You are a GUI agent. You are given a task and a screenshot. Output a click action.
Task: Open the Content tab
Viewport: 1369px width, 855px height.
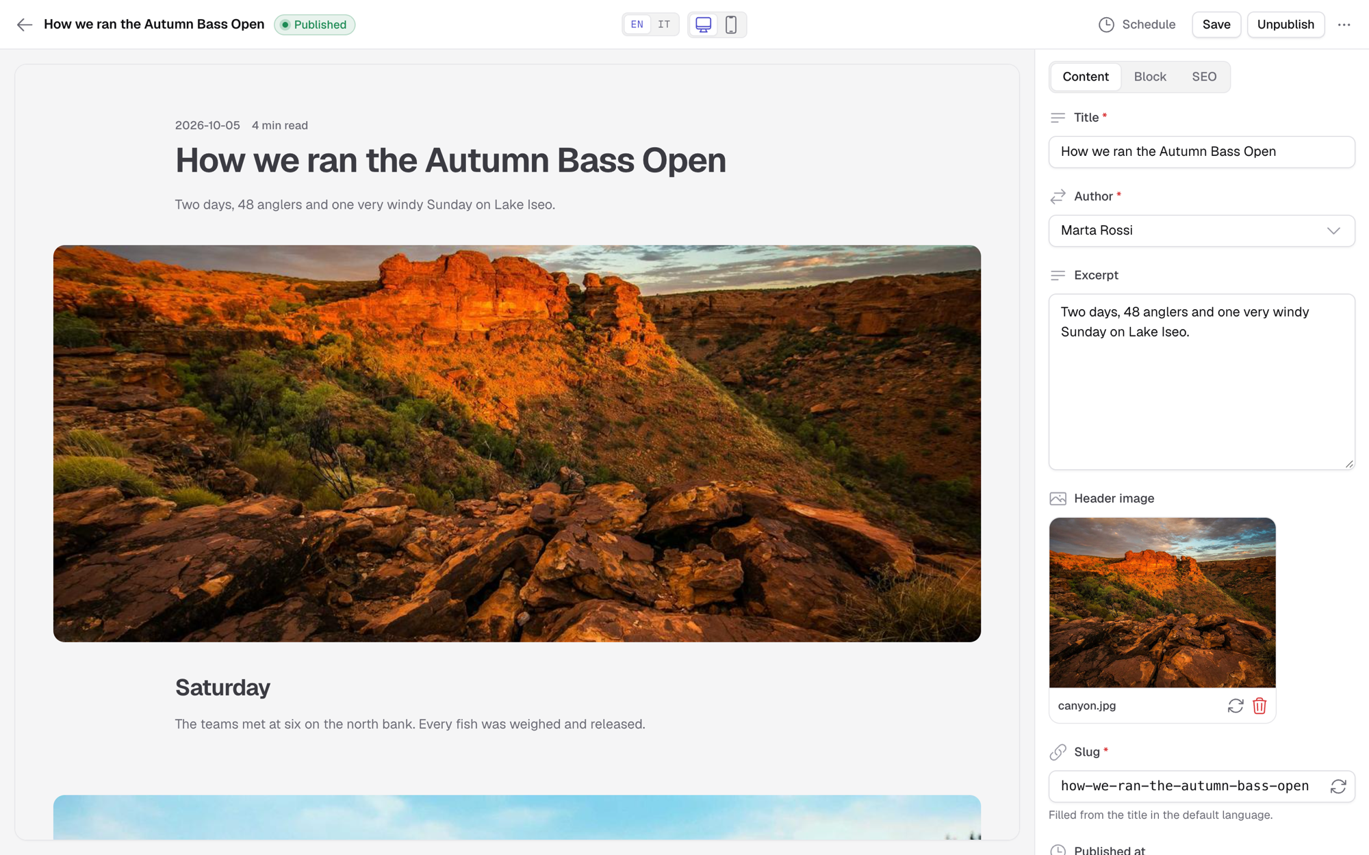[1086, 77]
